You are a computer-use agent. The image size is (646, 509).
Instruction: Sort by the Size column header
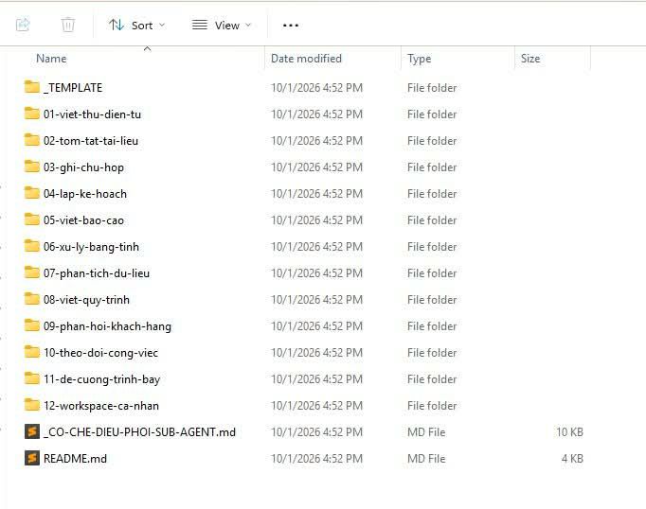530,59
